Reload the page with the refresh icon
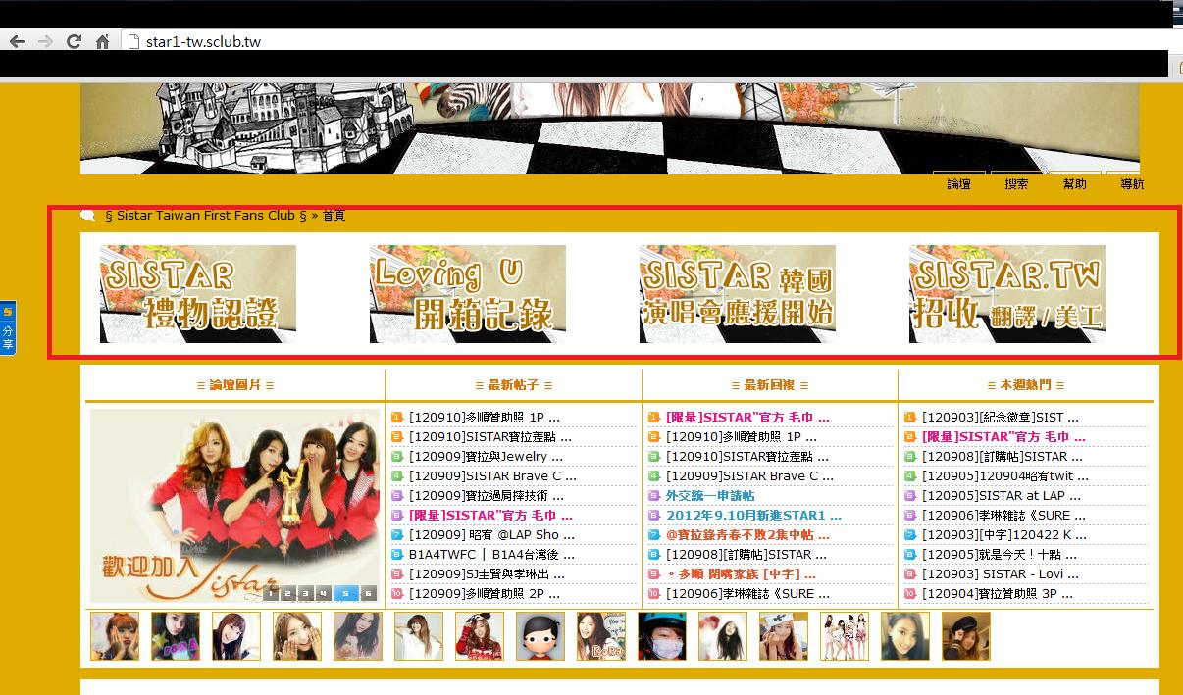The height and width of the screenshot is (695, 1183). pos(74,42)
